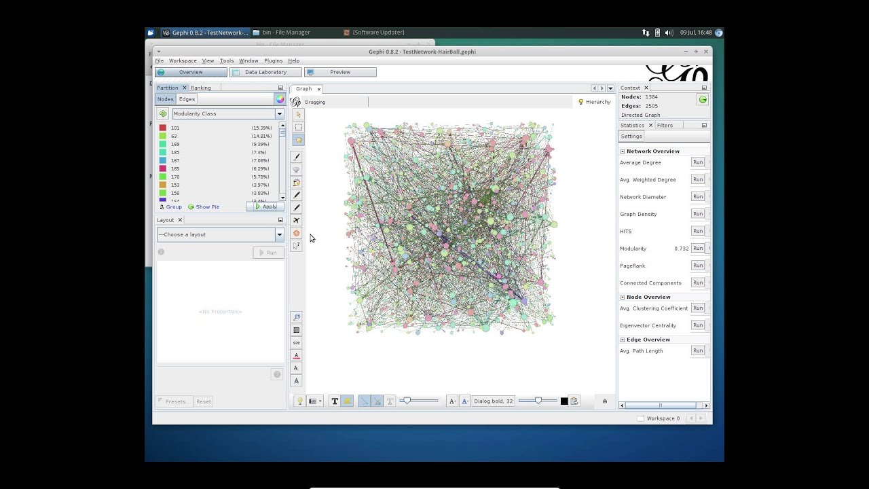Choose the Node Pencil tool
Image resolution: width=869 pixels, height=489 pixels.
[297, 195]
